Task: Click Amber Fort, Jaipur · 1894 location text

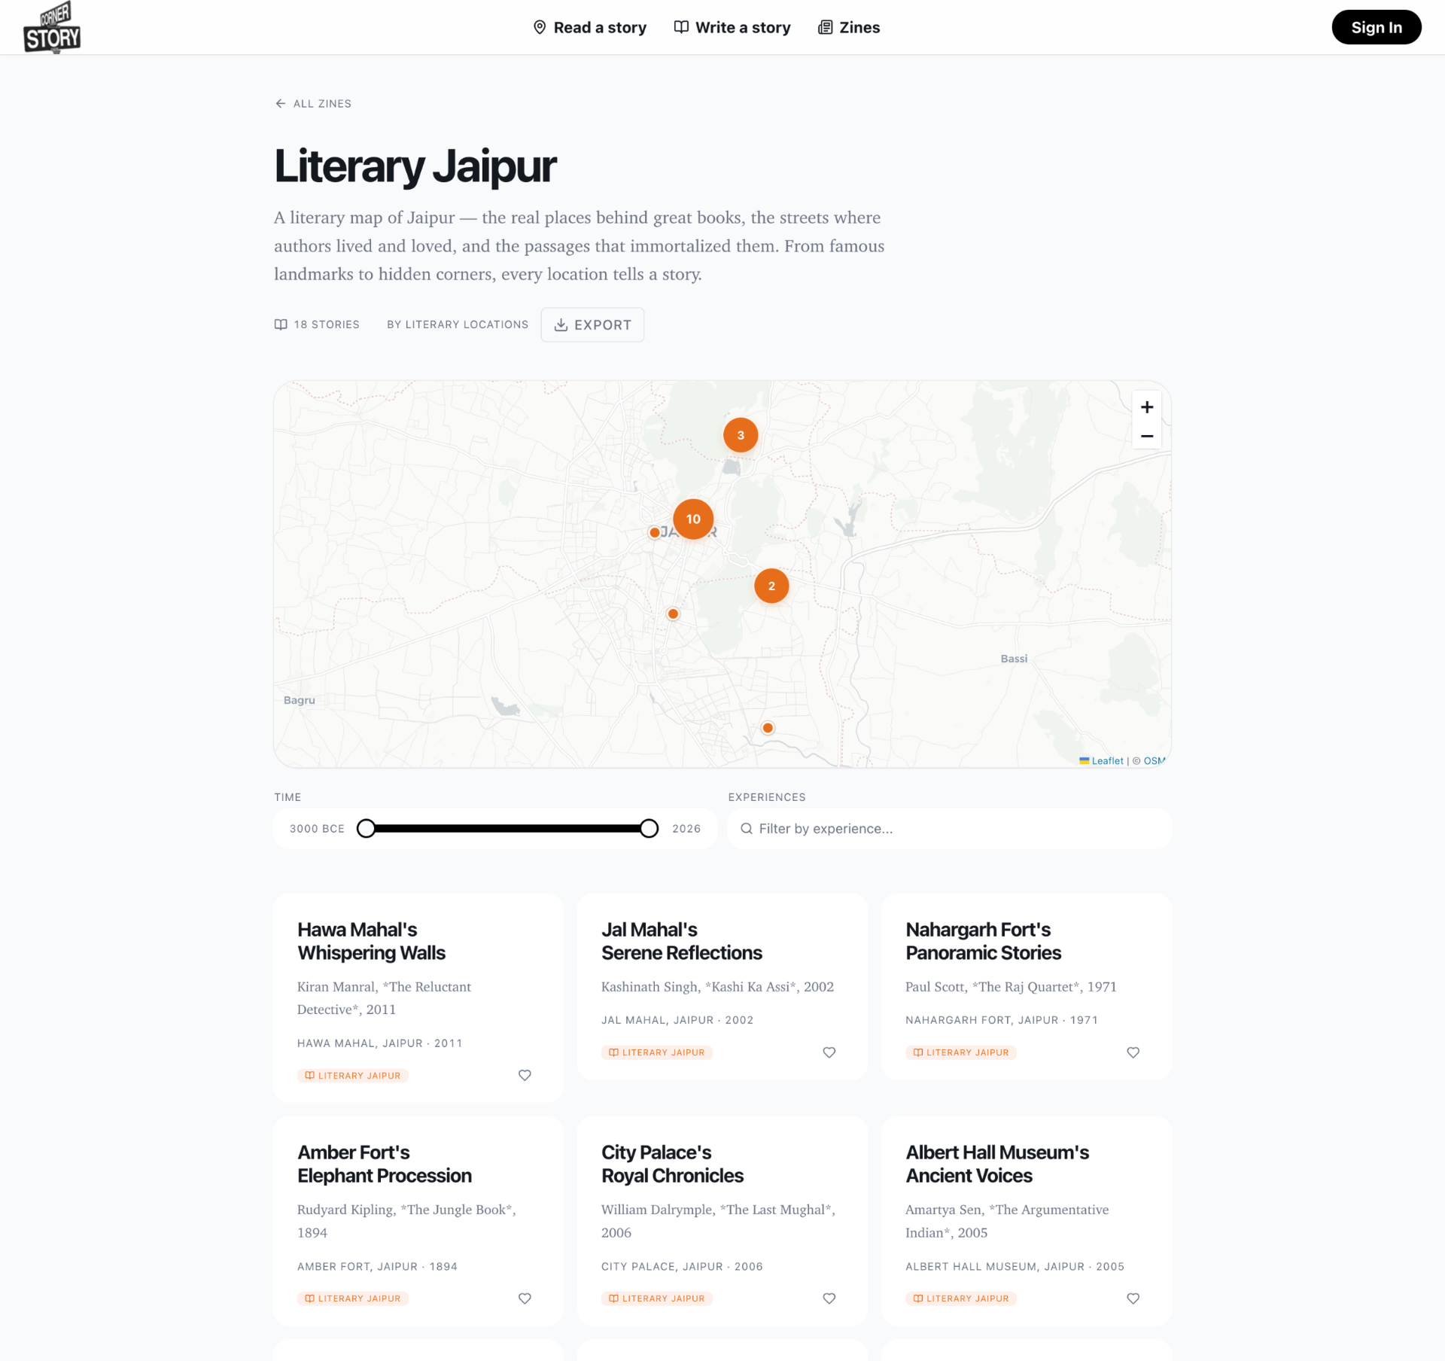Action: [x=377, y=1267]
